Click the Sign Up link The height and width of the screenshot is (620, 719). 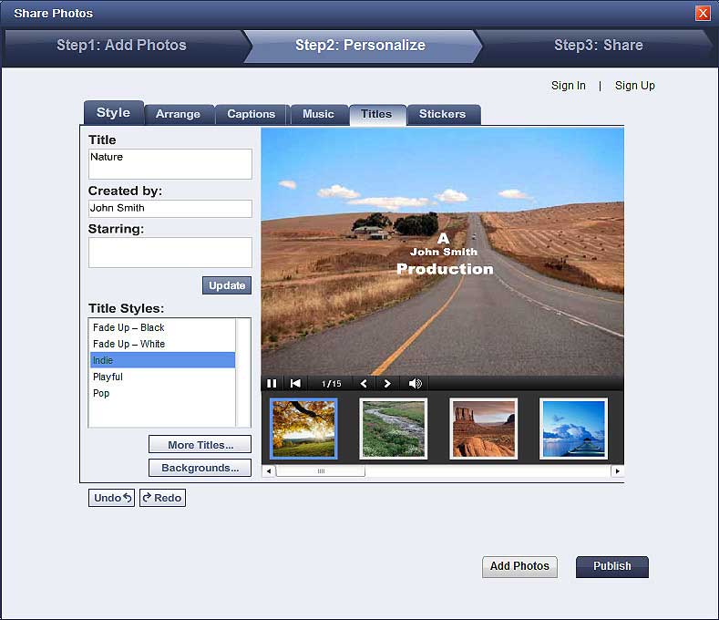click(634, 86)
